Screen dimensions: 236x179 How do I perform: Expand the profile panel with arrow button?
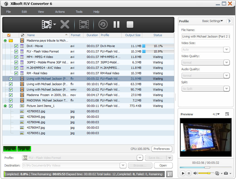point(229,21)
